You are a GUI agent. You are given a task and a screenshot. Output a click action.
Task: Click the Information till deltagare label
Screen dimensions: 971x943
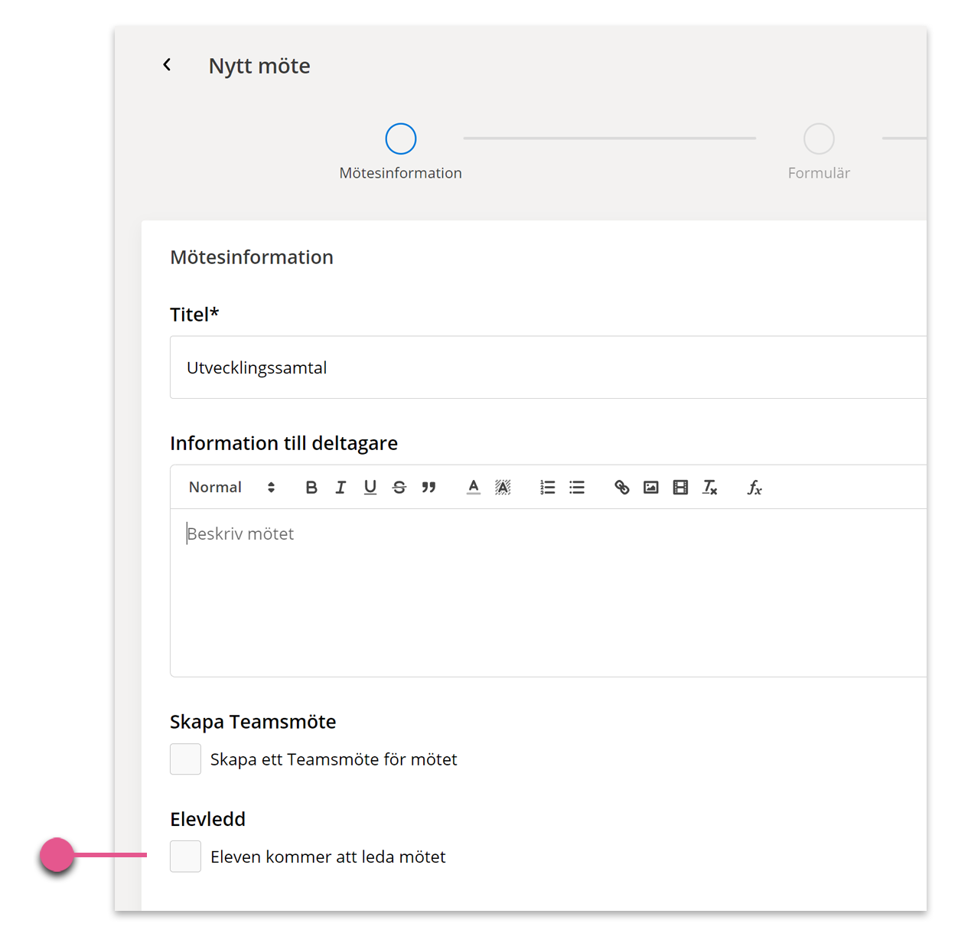284,443
